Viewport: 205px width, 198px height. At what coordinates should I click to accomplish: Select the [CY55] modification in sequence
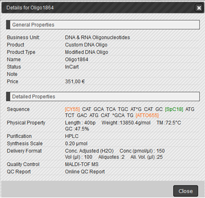pyautogui.click(x=72, y=109)
